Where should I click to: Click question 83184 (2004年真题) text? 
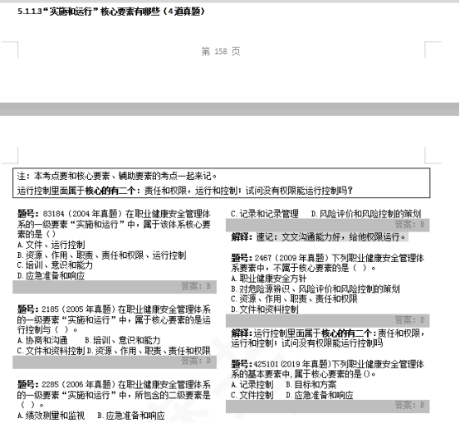114,224
